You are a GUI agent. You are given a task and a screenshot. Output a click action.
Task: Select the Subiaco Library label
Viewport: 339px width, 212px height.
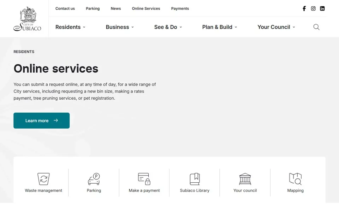tap(195, 190)
